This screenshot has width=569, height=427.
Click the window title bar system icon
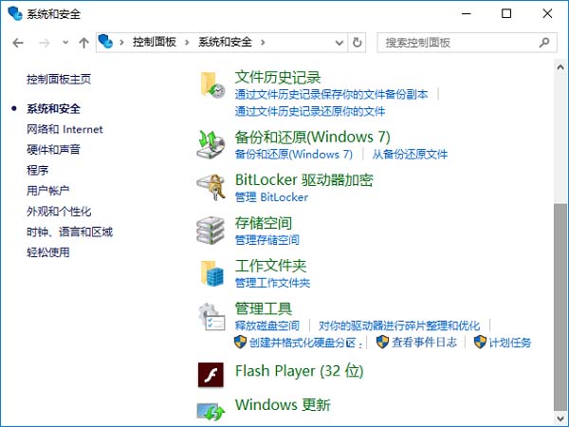pos(15,13)
